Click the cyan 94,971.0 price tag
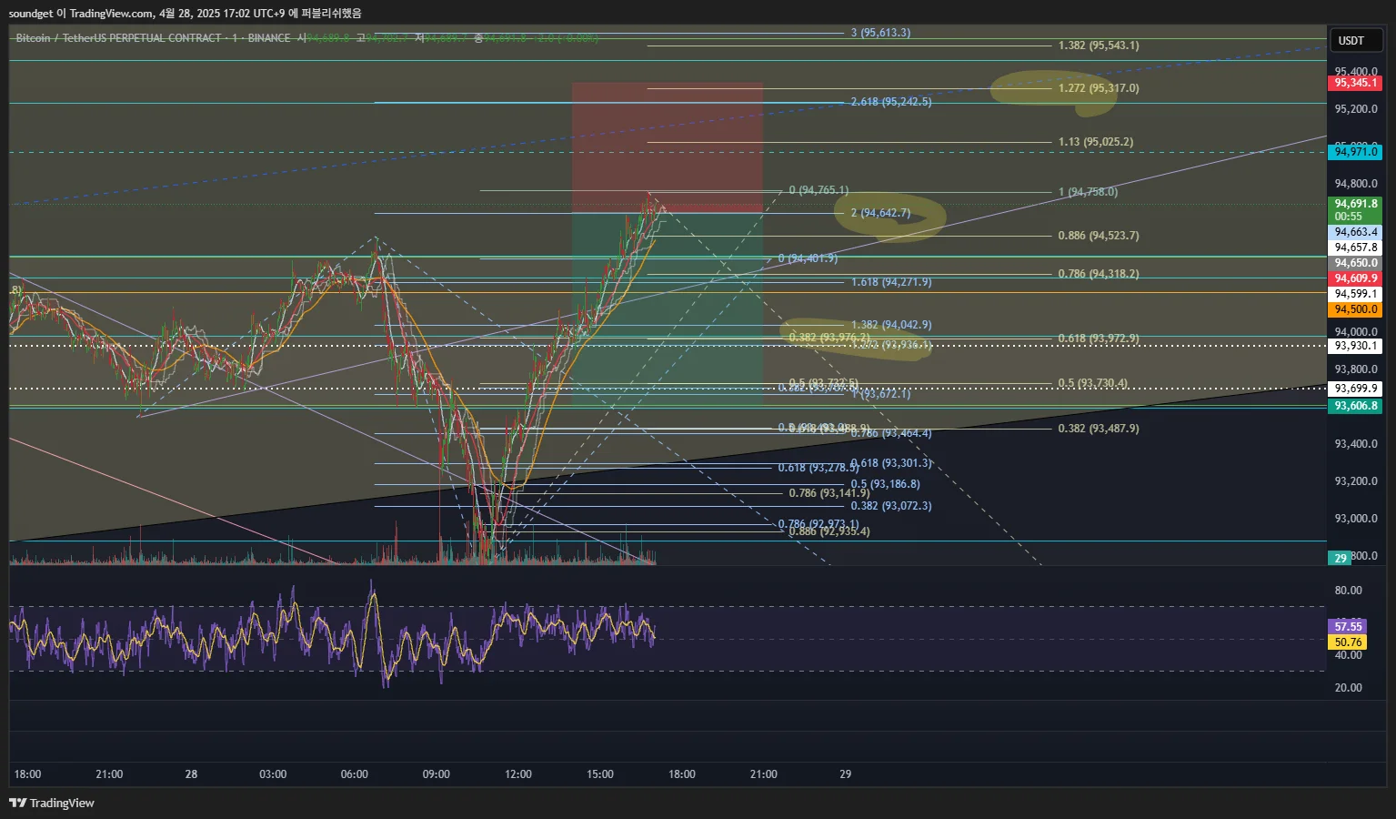The height and width of the screenshot is (819, 1396). [1355, 152]
